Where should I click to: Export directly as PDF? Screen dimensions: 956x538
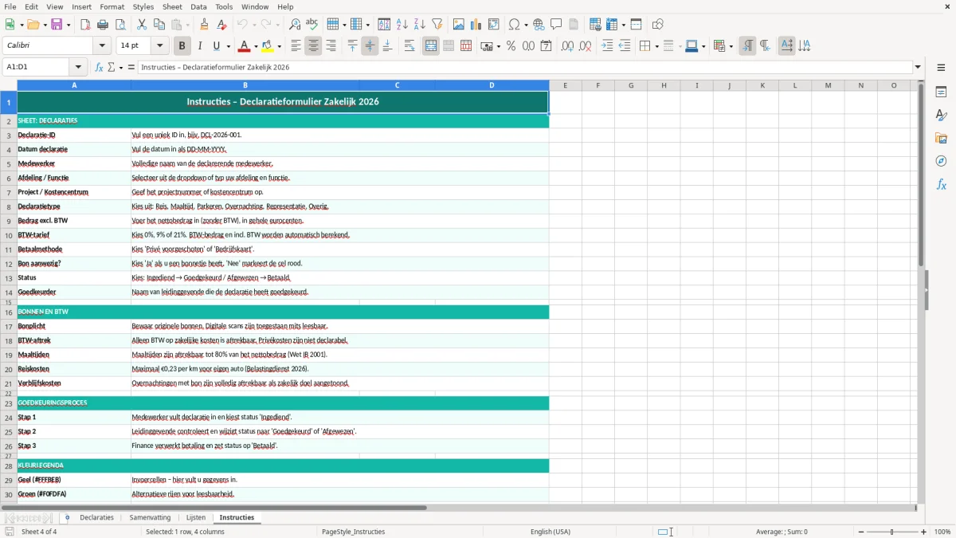point(85,25)
